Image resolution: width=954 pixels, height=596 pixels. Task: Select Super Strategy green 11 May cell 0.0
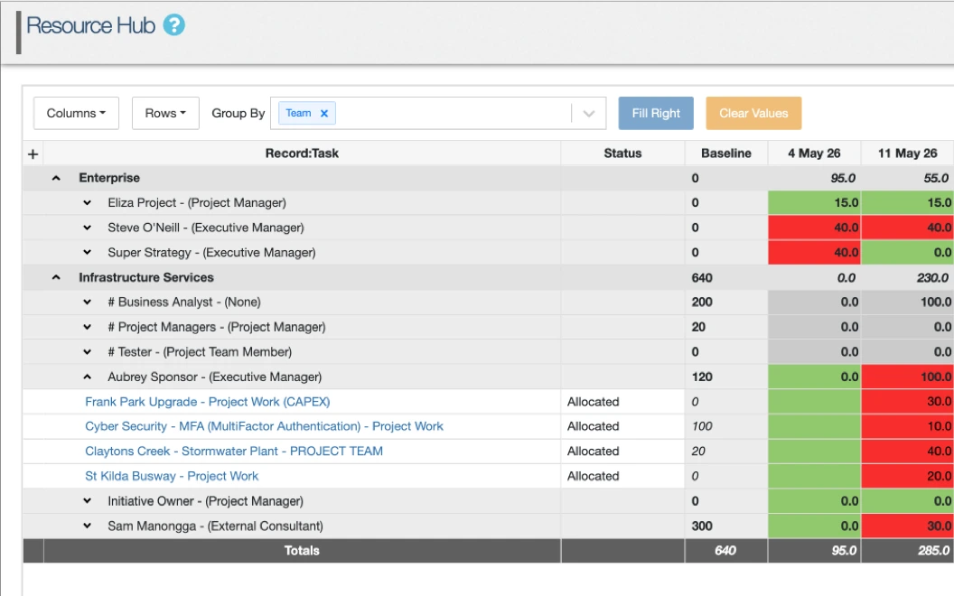[x=907, y=252]
